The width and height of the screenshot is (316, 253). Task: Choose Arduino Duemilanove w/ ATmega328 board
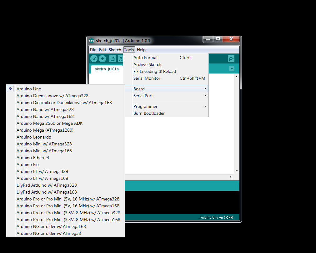click(x=66, y=96)
